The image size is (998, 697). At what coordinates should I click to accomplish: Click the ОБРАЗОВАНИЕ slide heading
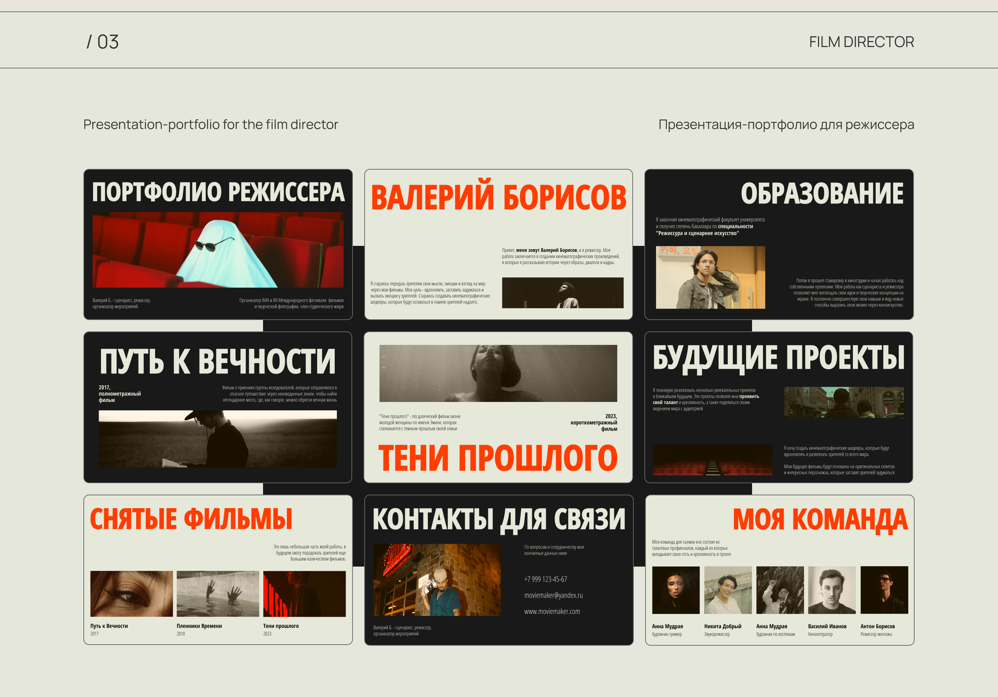pos(822,194)
